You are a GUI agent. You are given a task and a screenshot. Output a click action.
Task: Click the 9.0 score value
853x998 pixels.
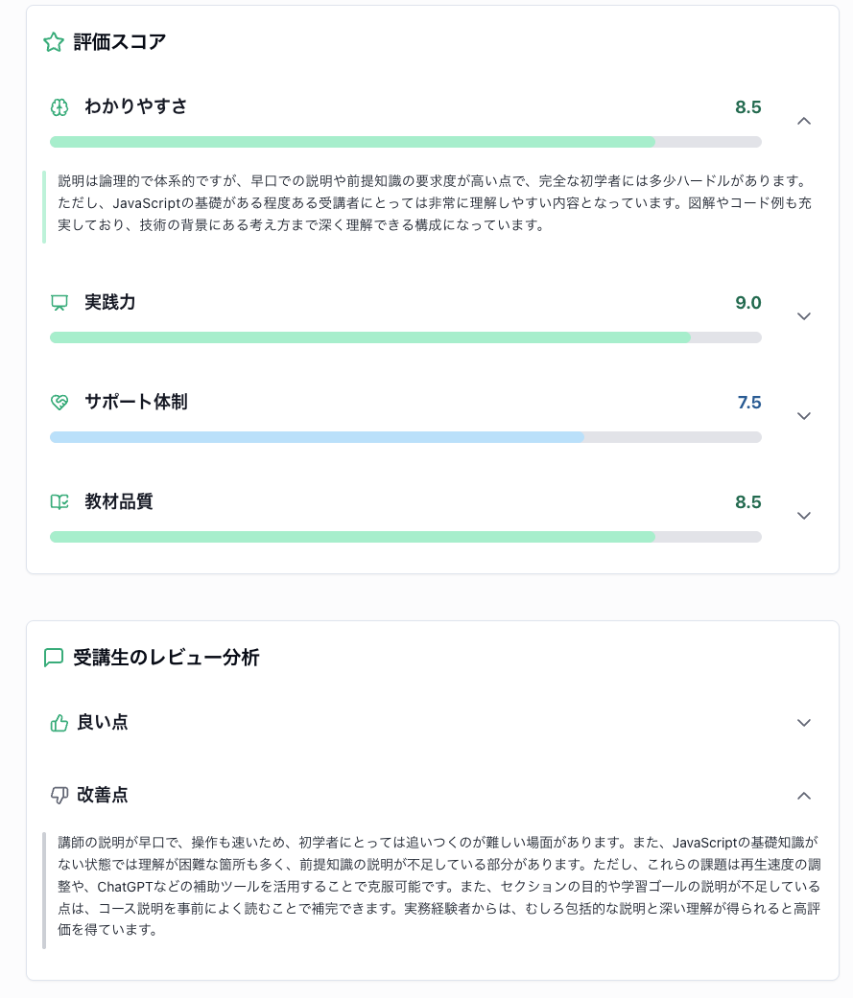coord(747,303)
